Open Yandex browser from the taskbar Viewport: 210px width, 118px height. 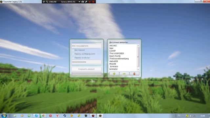click(57, 116)
